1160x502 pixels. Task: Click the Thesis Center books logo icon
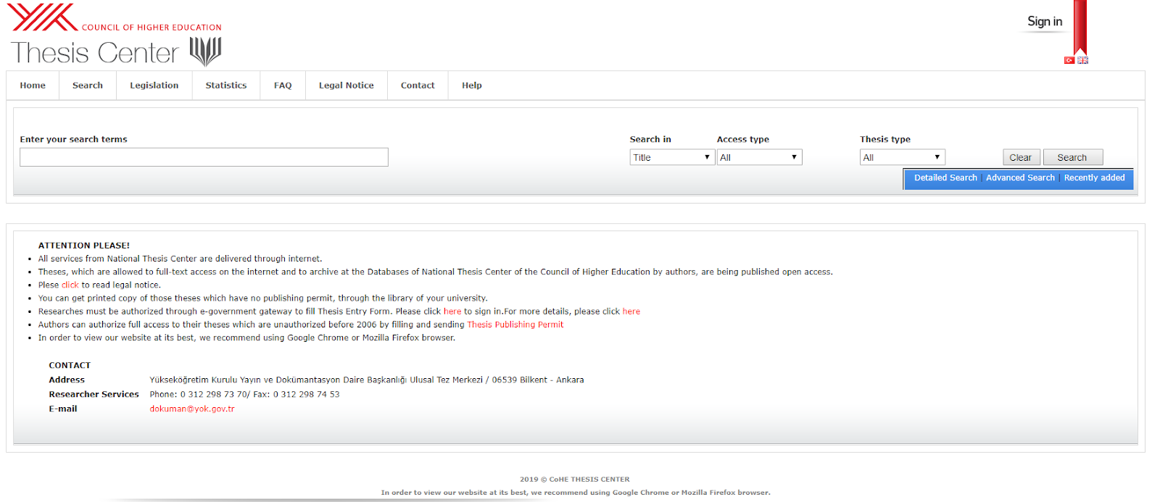coord(205,51)
